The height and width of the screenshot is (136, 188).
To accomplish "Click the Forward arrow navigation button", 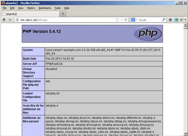I will point(10,20).
